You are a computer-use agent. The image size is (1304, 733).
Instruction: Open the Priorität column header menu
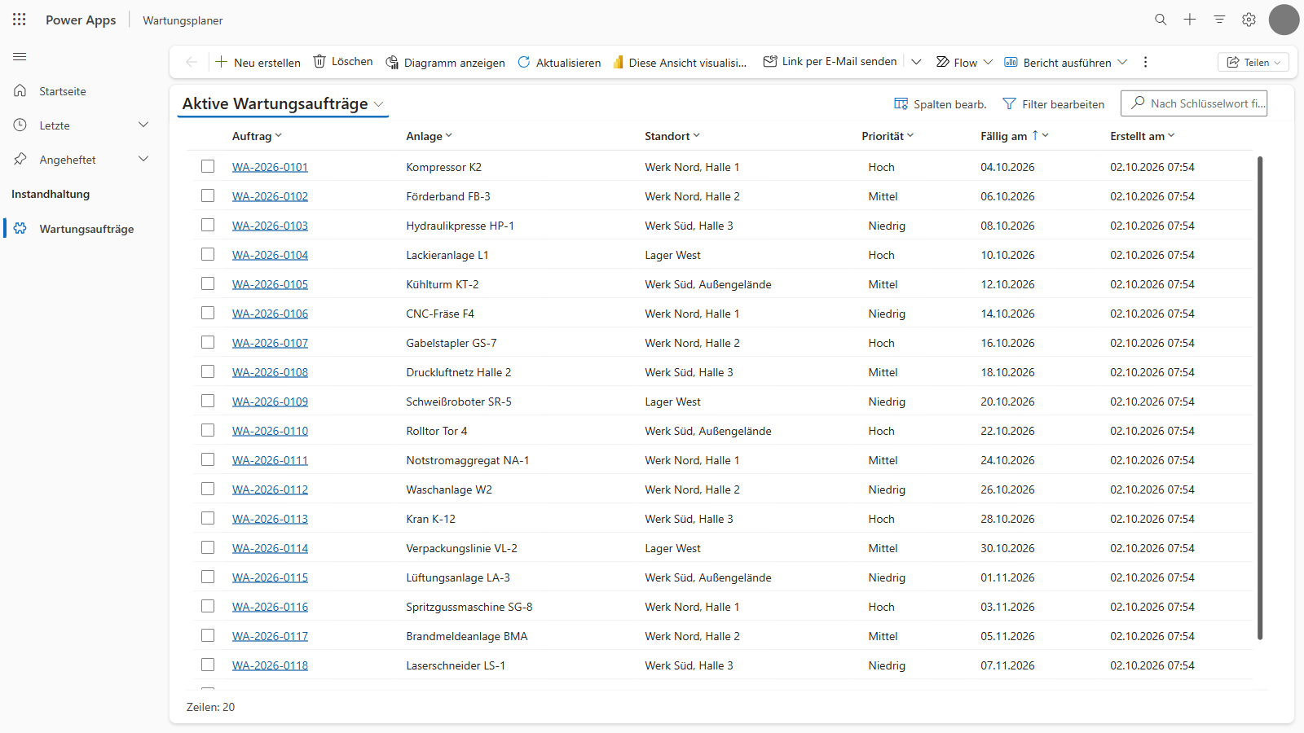pyautogui.click(x=888, y=136)
